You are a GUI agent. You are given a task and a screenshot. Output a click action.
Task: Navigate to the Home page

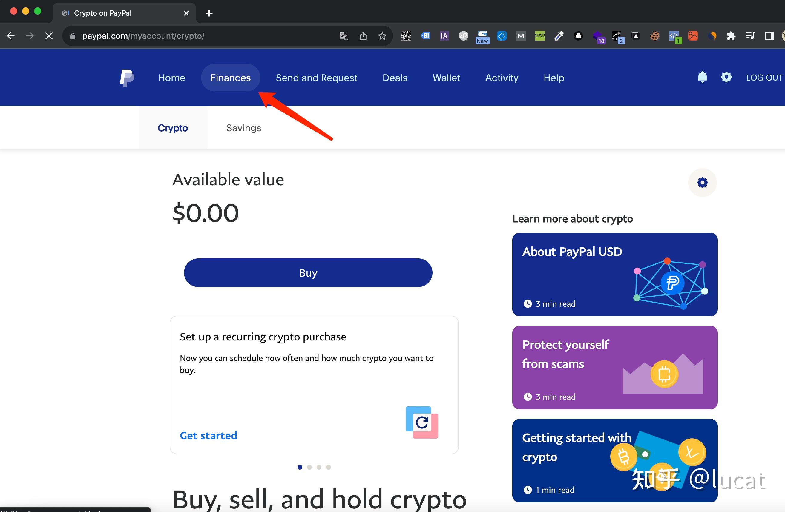coord(171,78)
